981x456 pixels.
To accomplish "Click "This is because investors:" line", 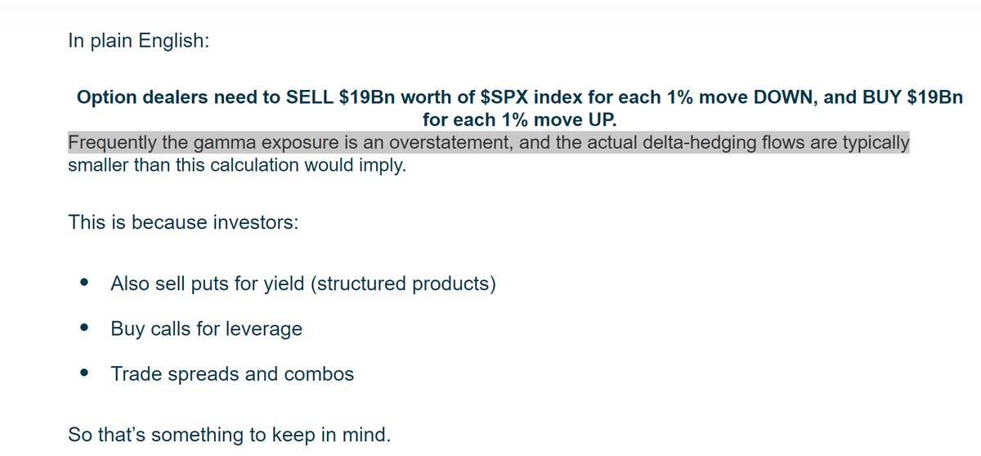I will click(183, 222).
